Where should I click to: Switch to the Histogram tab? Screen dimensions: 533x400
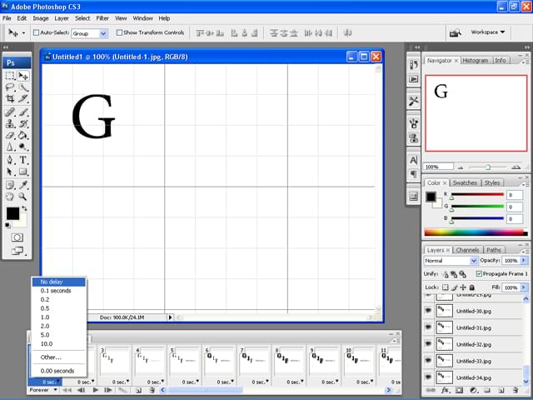pyautogui.click(x=476, y=60)
